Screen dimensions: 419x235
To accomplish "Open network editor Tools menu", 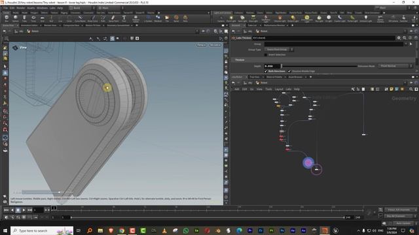I will tap(268, 89).
